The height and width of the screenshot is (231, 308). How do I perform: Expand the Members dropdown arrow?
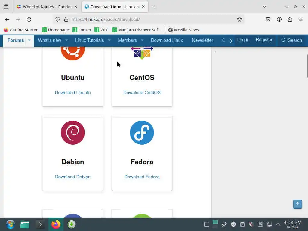click(x=142, y=40)
